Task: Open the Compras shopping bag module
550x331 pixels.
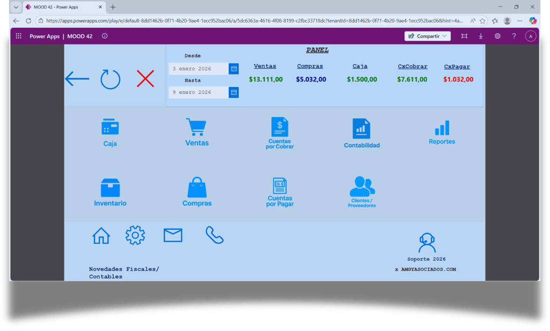Action: [197, 192]
